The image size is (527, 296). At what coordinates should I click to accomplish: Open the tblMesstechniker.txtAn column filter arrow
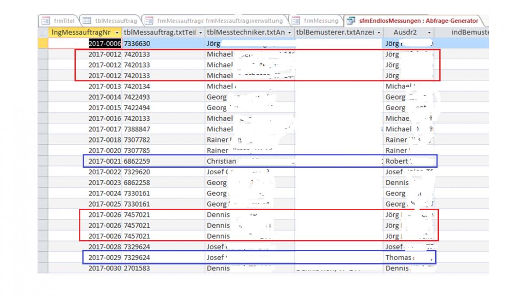tap(289, 33)
